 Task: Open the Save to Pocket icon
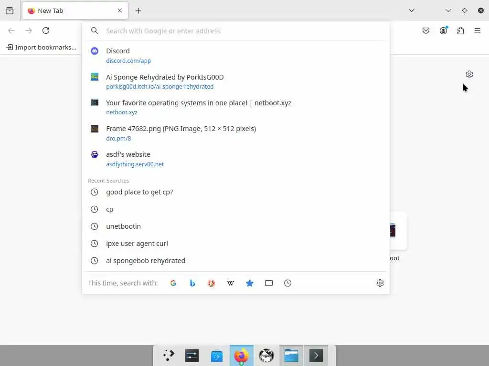tap(426, 30)
